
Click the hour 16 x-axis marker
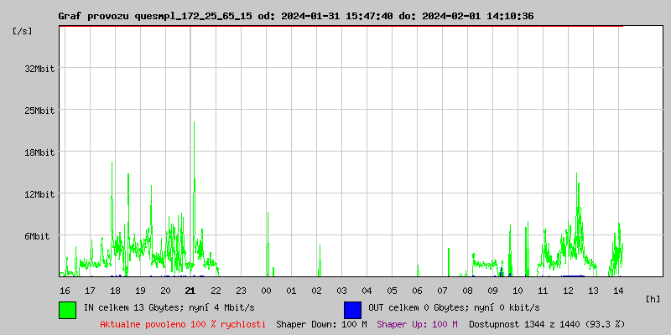[x=65, y=290]
